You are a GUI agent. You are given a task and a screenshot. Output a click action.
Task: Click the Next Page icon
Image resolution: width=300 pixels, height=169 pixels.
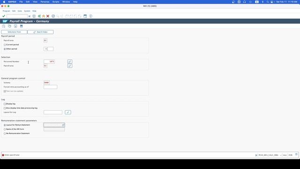pos(75,16)
